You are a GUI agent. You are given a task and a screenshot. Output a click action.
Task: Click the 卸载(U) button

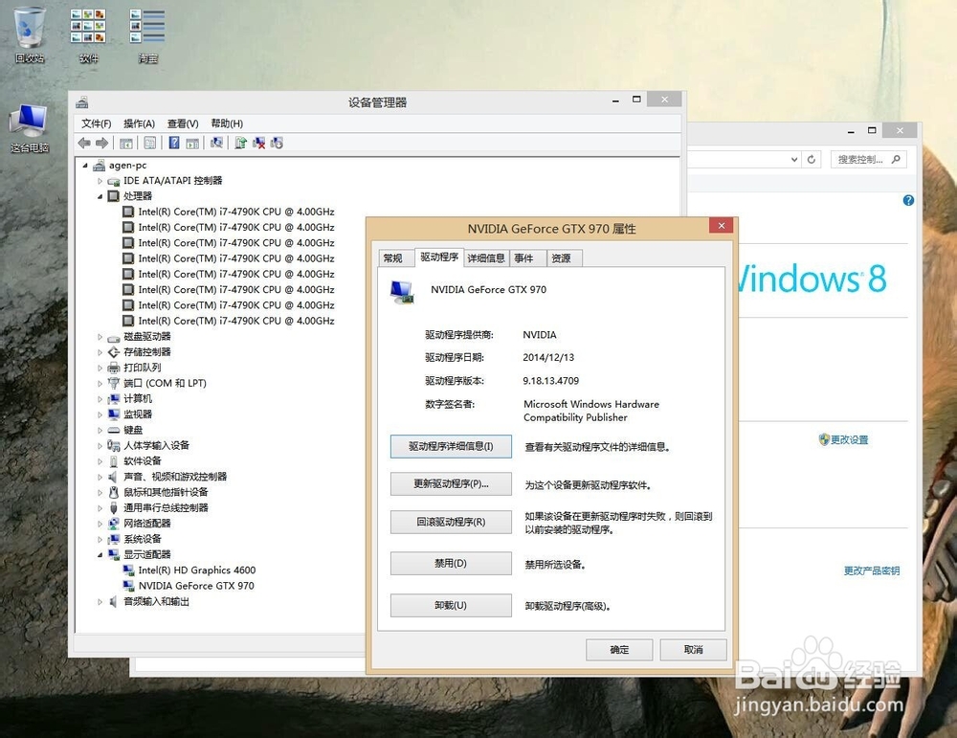(451, 606)
